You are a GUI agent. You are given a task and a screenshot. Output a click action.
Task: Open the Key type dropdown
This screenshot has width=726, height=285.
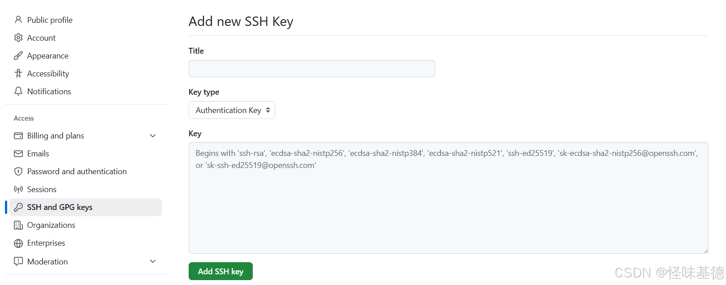(232, 110)
